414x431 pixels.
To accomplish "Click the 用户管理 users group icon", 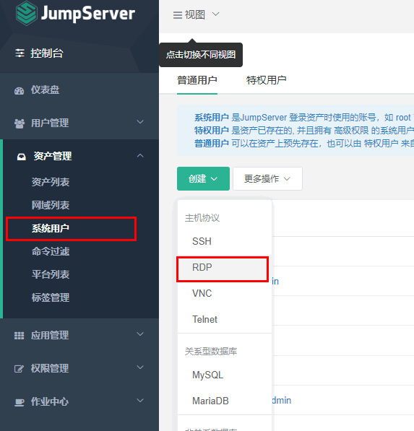I will [x=20, y=123].
